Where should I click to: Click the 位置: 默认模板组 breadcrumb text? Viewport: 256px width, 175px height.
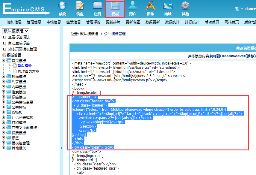coord(84,34)
